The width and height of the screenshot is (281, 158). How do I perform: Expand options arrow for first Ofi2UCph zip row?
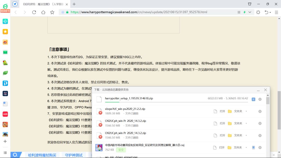pyautogui.click(x=246, y=123)
